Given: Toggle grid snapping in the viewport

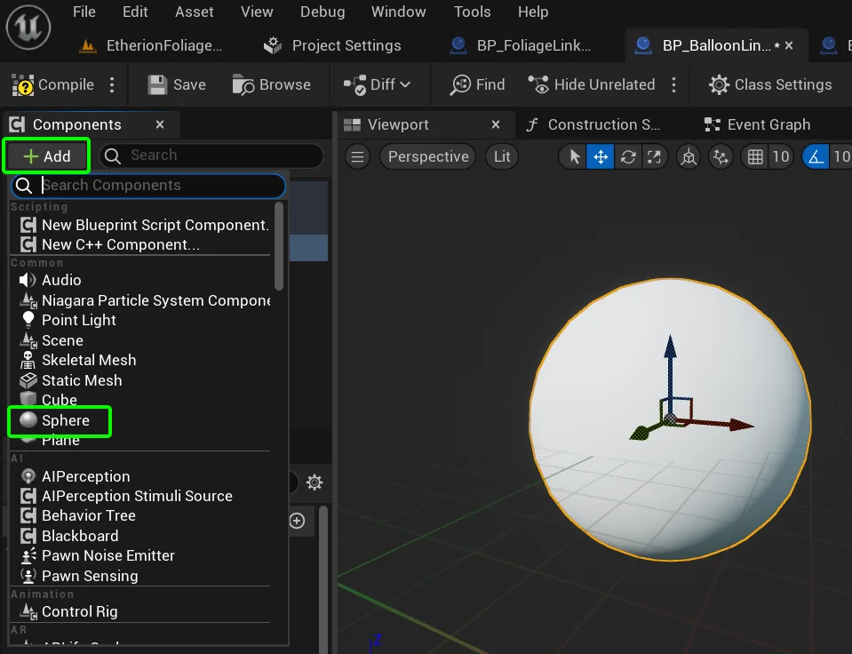Looking at the screenshot, I should pyautogui.click(x=755, y=157).
